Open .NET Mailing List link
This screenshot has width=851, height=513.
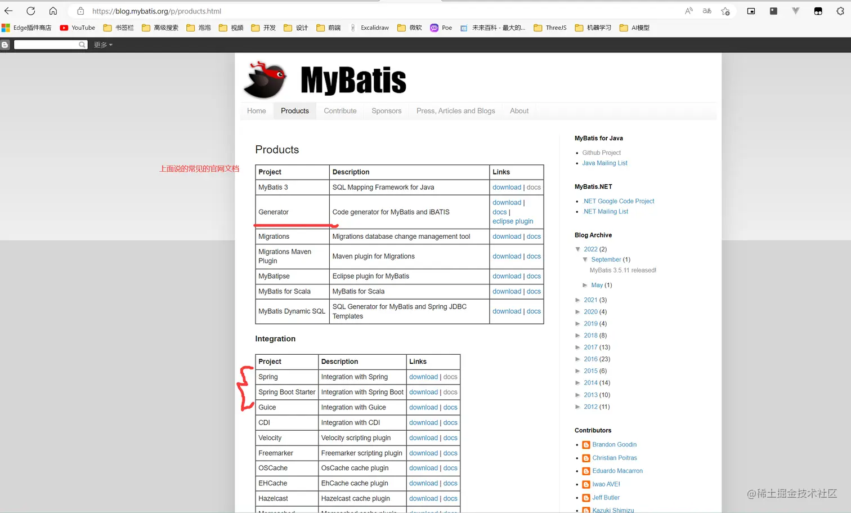pyautogui.click(x=606, y=212)
